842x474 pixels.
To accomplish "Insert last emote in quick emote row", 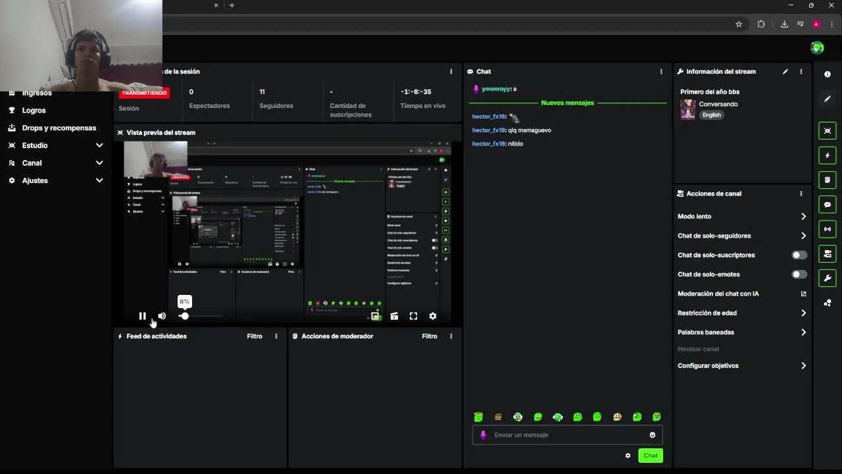I will point(656,417).
